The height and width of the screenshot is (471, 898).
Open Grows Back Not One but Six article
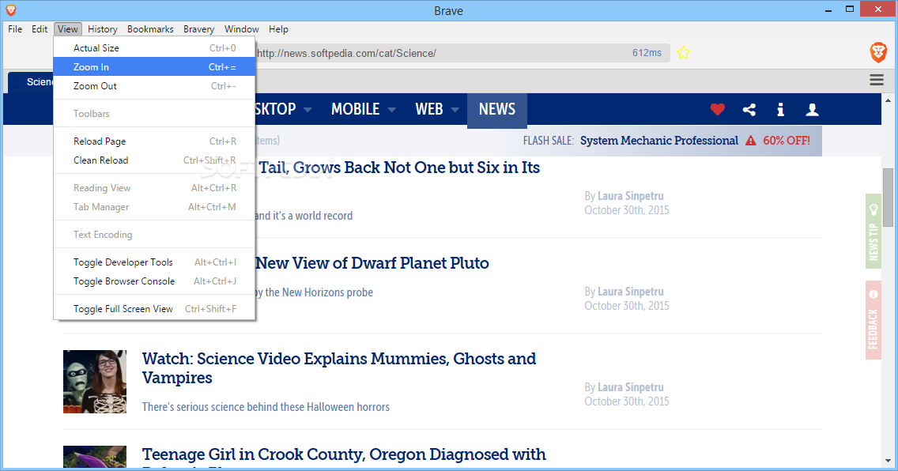click(x=399, y=168)
